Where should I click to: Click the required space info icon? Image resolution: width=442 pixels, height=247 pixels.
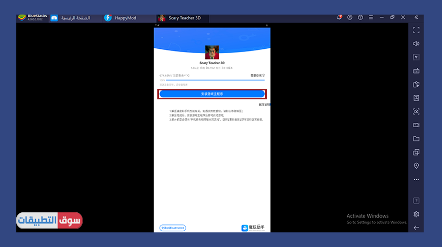click(x=264, y=76)
